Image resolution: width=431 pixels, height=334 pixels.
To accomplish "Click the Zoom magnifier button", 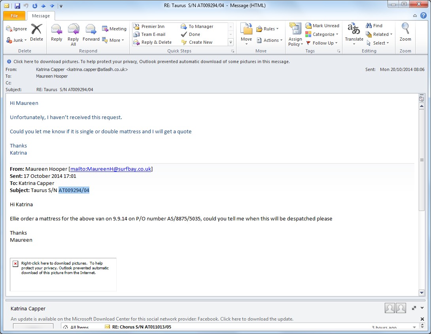I will 405,32.
